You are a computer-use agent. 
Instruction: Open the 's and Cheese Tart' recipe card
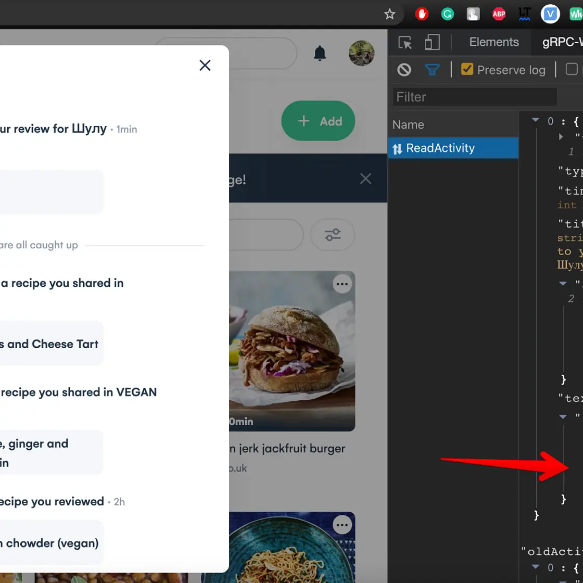tap(52, 343)
